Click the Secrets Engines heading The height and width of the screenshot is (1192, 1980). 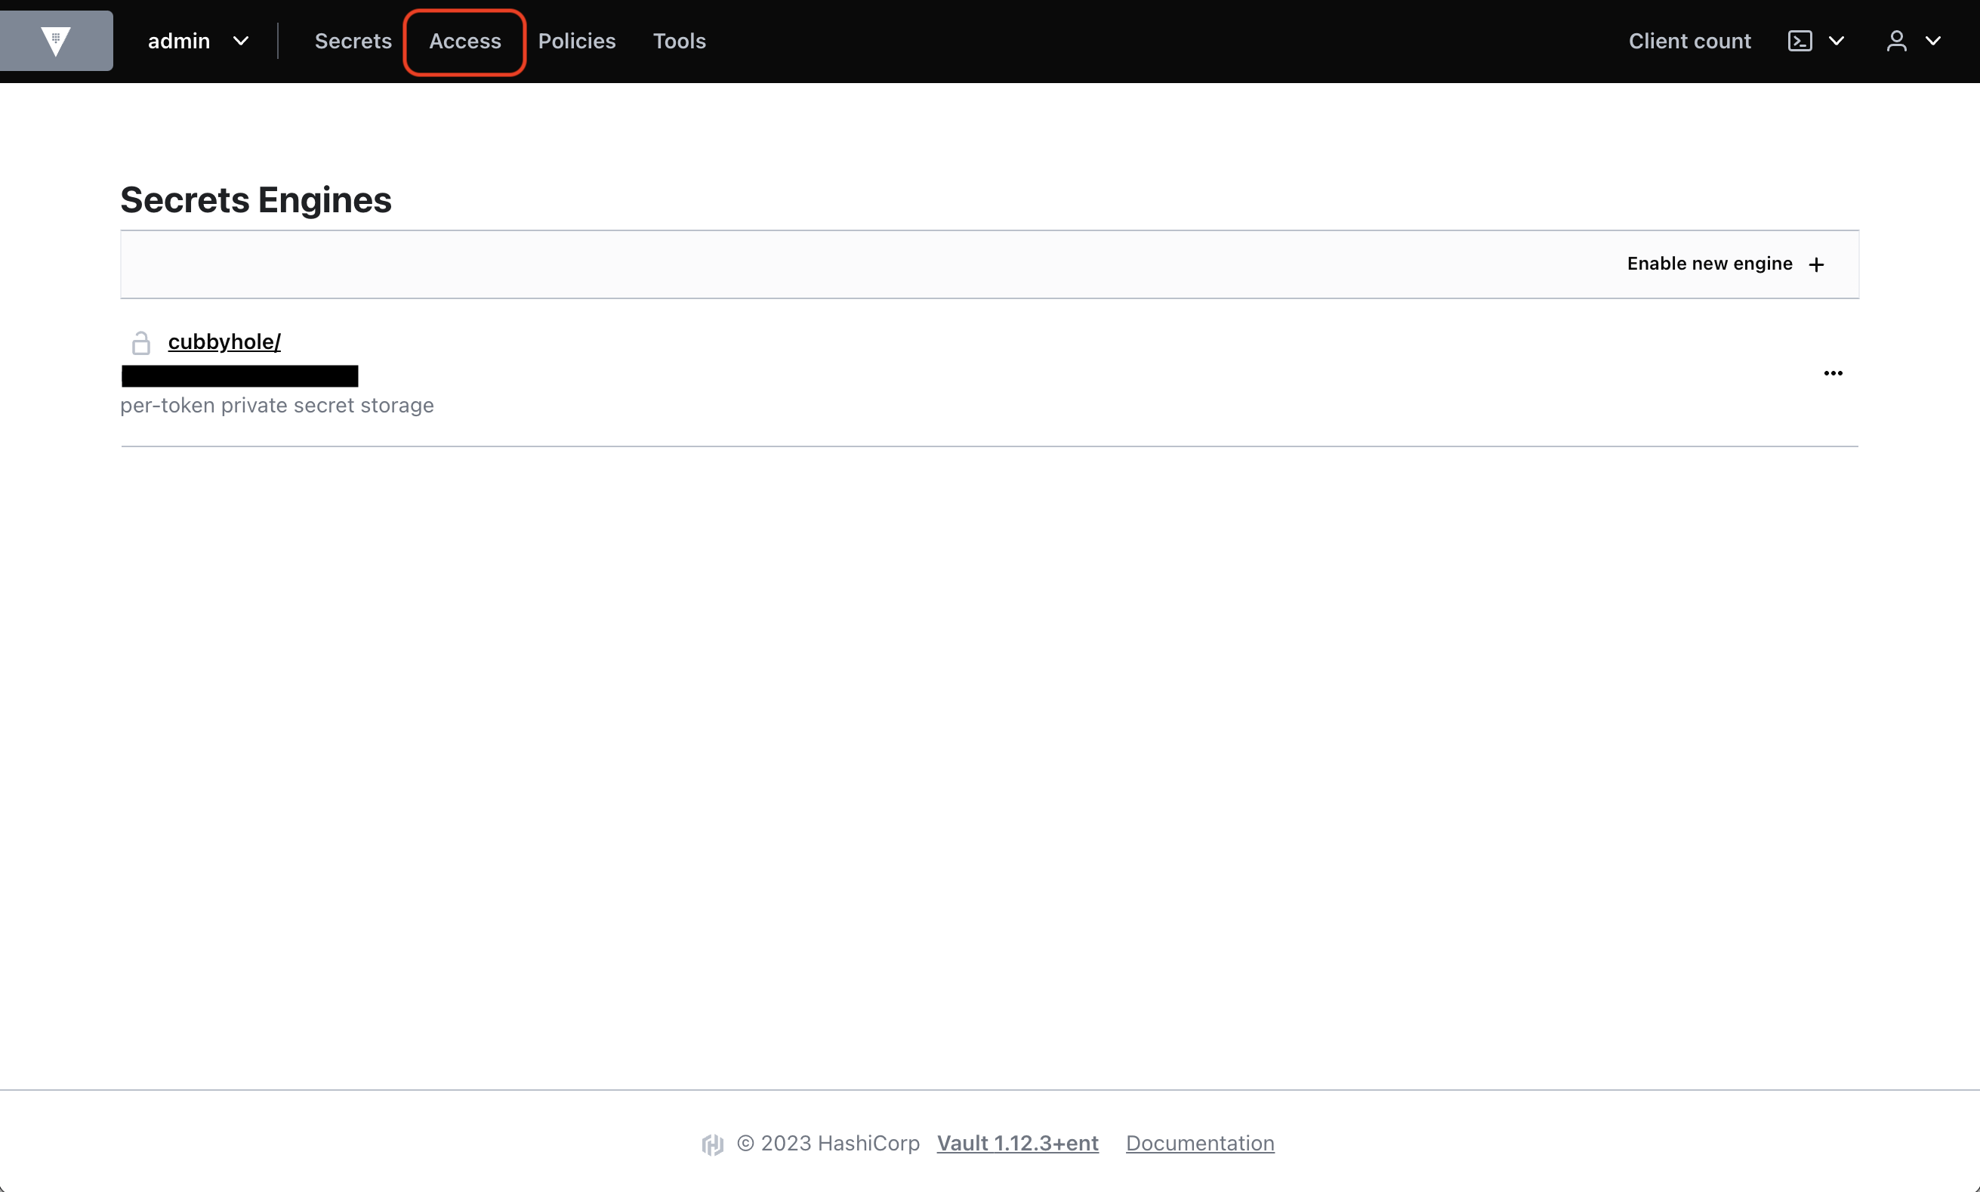[x=256, y=200]
